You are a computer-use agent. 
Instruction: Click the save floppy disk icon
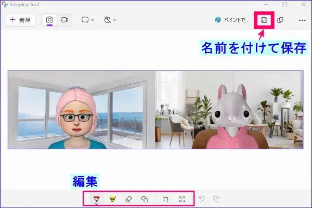click(264, 20)
